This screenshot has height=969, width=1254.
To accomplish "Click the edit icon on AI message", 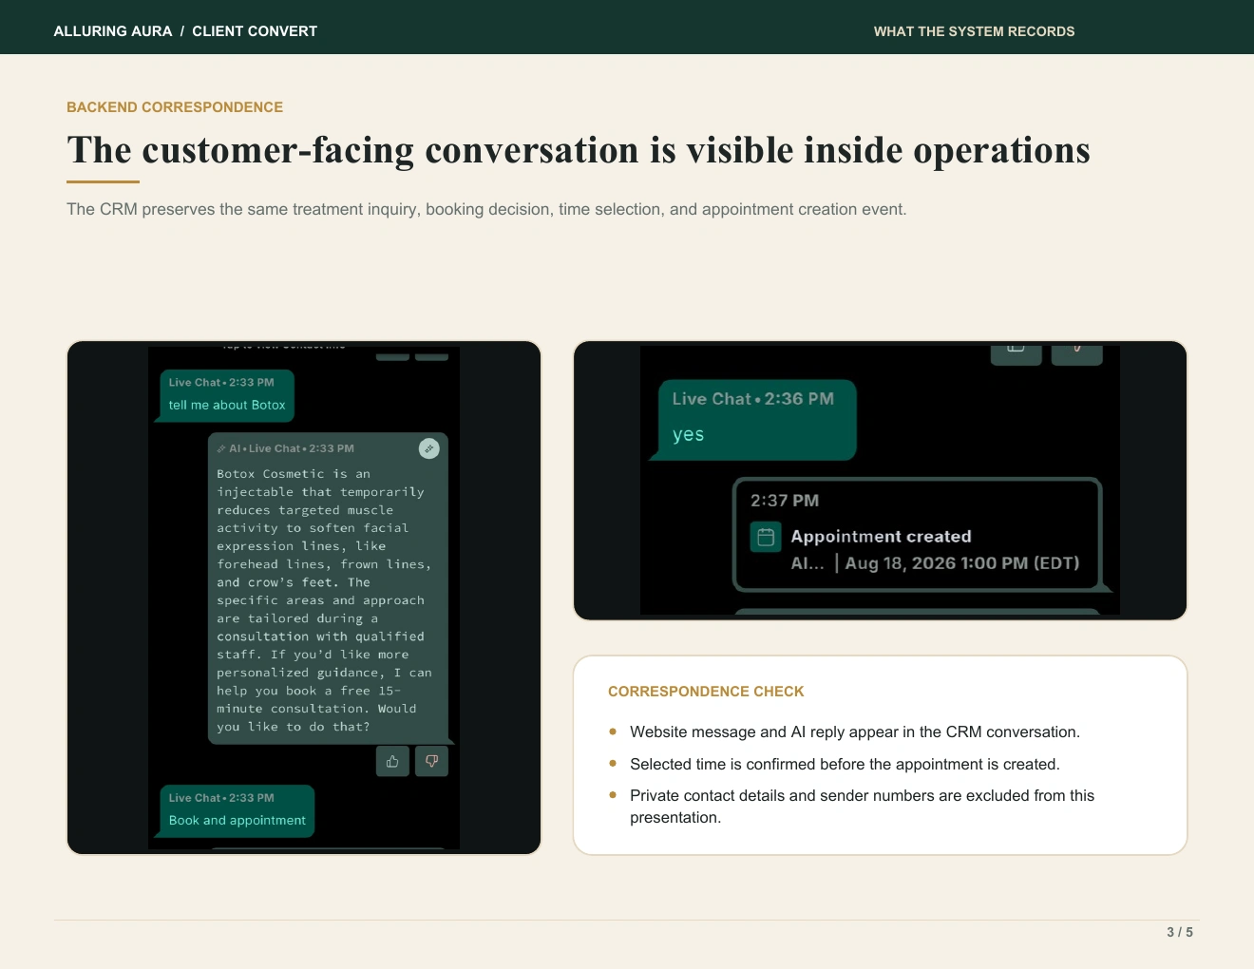I will coord(429,448).
